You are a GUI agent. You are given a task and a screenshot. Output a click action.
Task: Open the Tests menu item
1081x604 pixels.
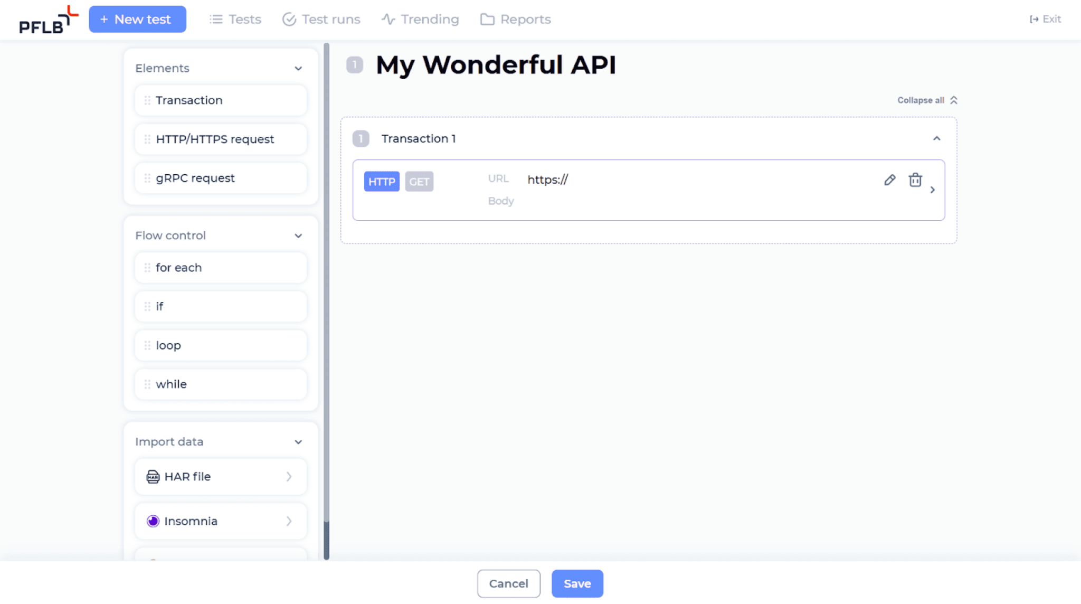[x=235, y=20]
